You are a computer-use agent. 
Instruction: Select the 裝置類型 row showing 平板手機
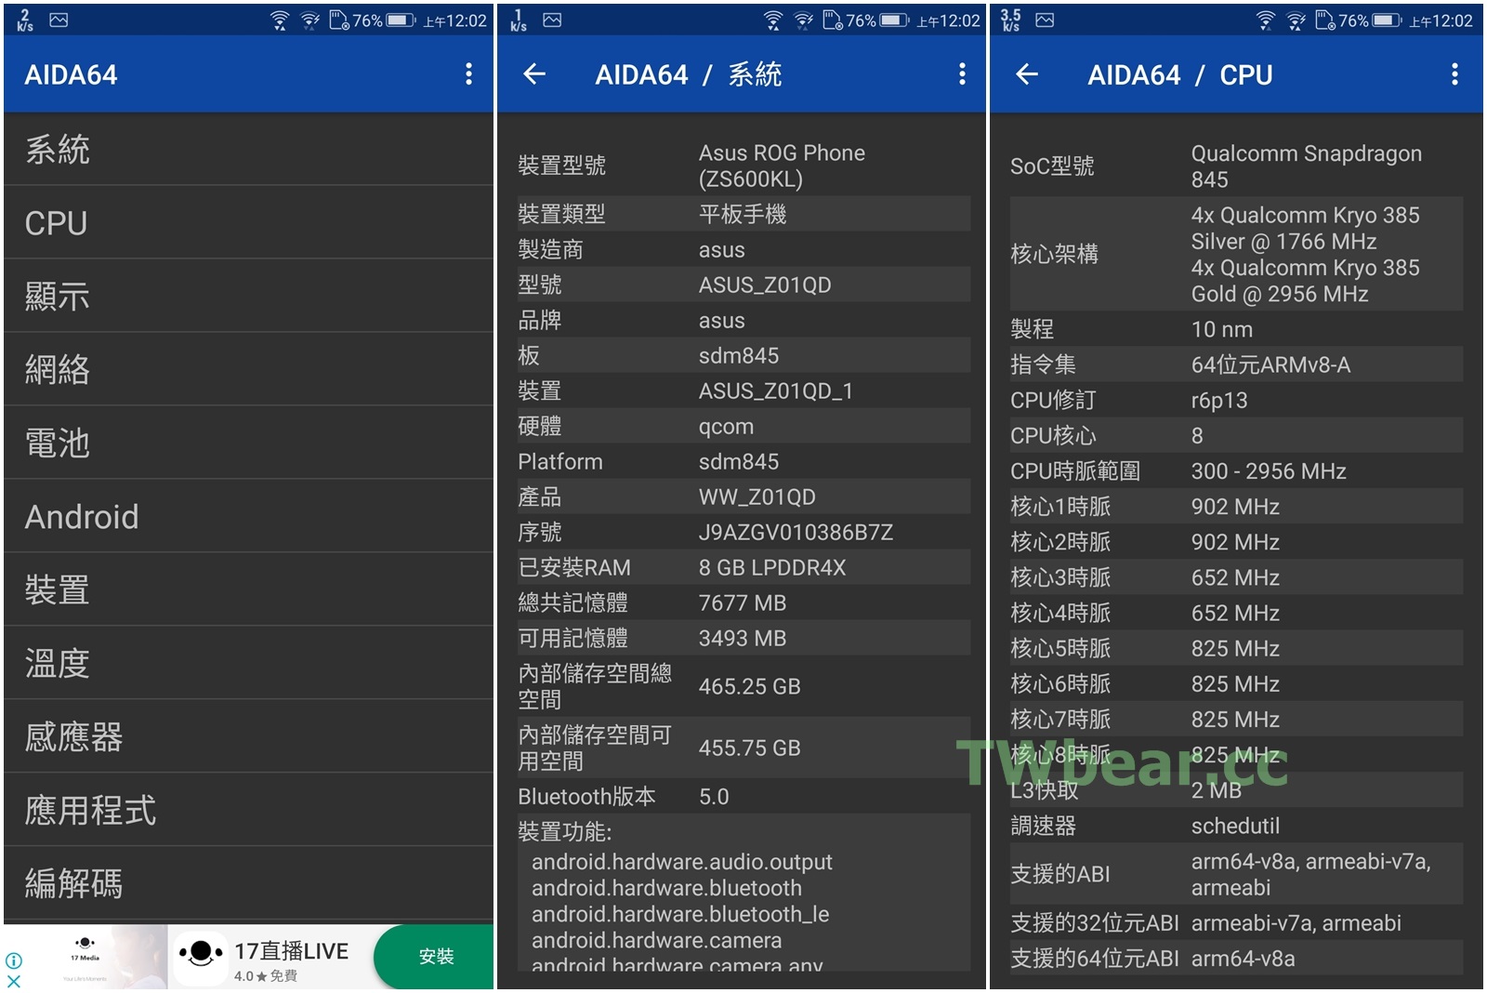(743, 214)
